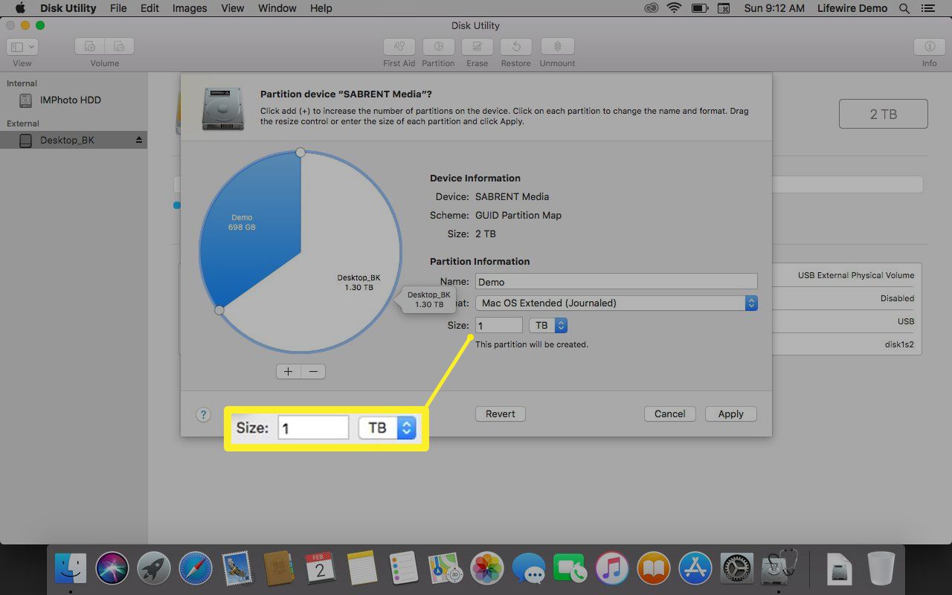The width and height of the screenshot is (952, 595).
Task: Open the Images menu
Action: (x=190, y=8)
